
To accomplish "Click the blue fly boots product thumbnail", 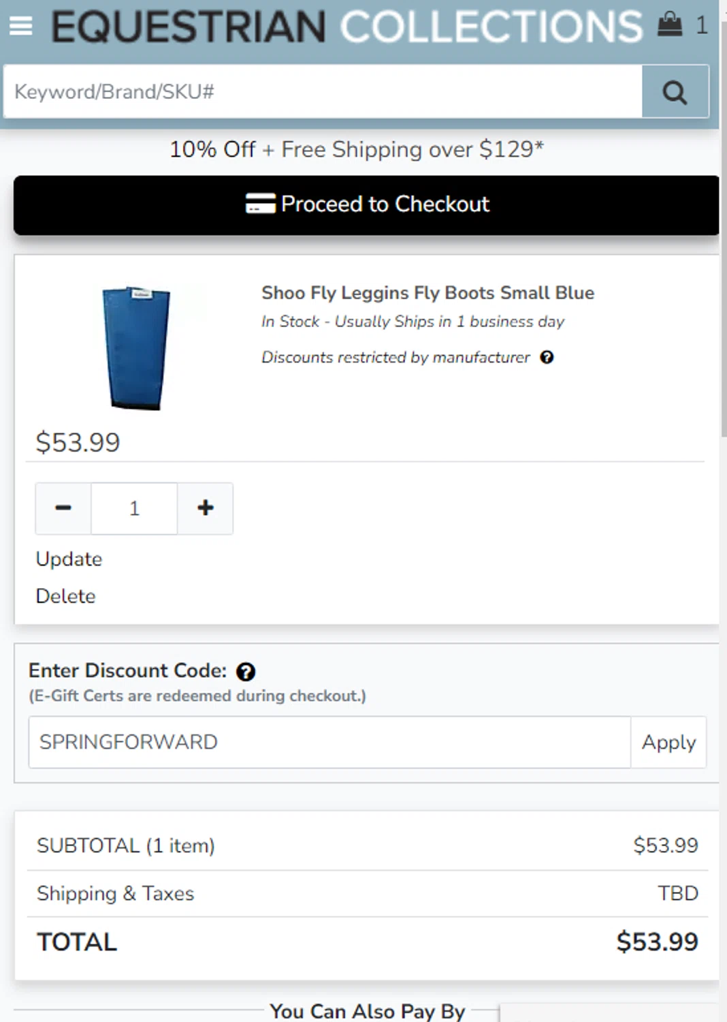I will point(136,347).
